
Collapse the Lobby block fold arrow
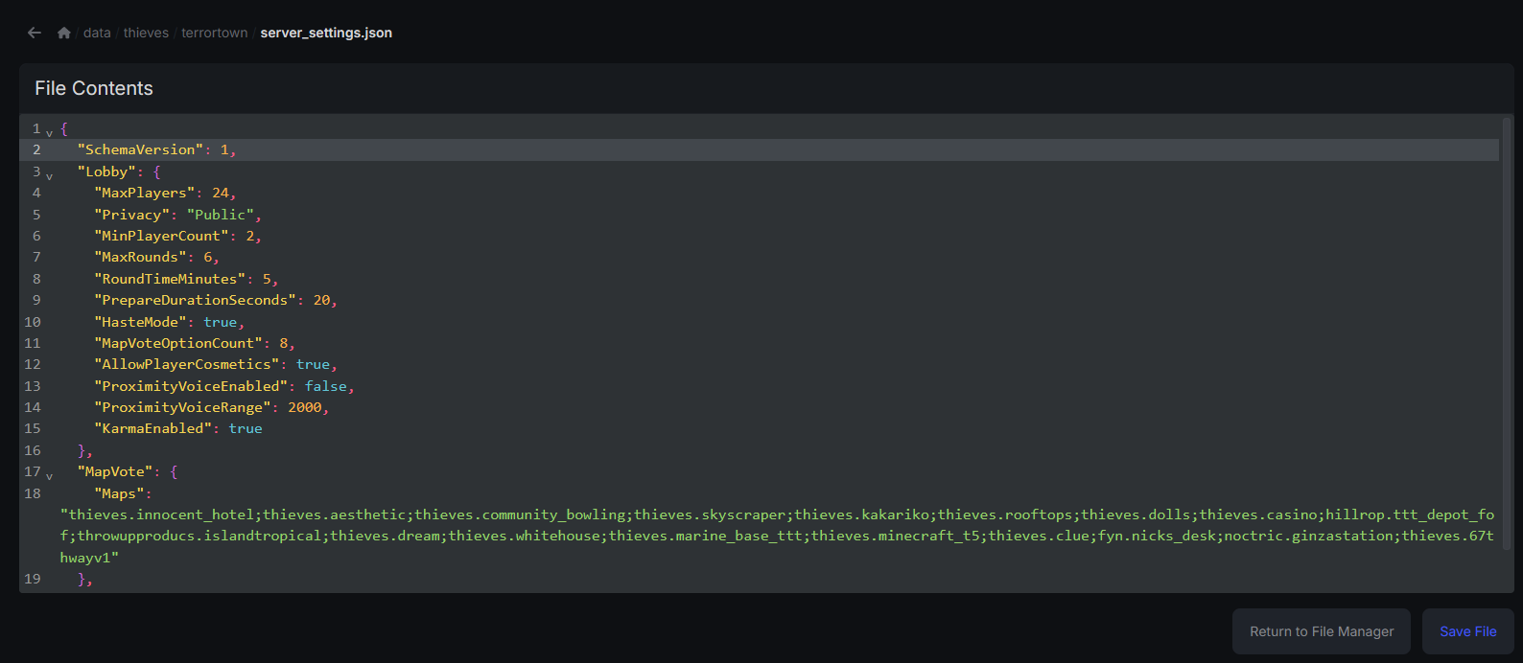click(50, 175)
